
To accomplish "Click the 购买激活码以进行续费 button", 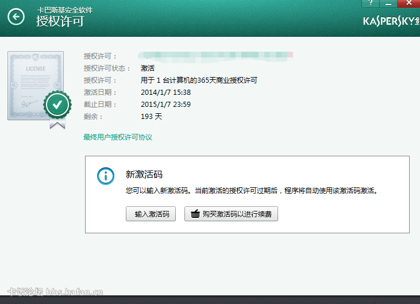I will click(x=231, y=214).
